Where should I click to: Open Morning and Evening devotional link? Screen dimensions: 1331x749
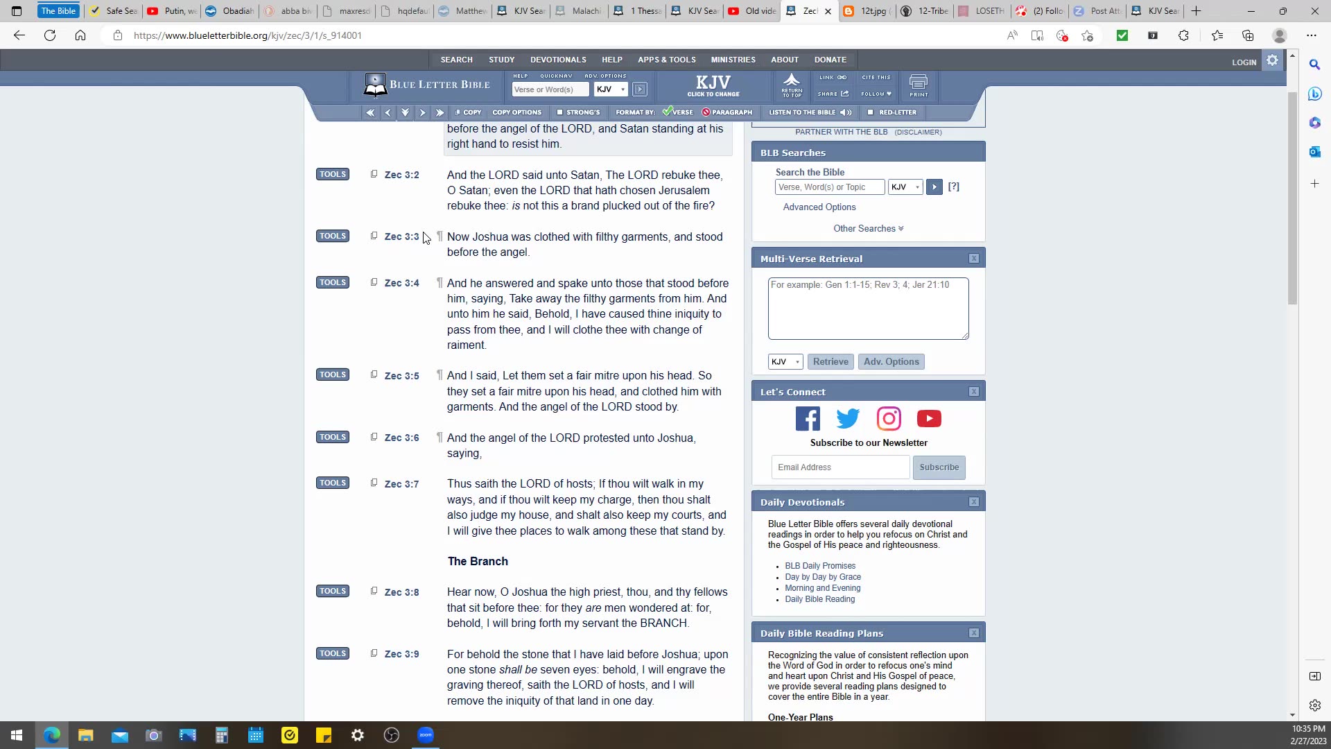coord(822,588)
